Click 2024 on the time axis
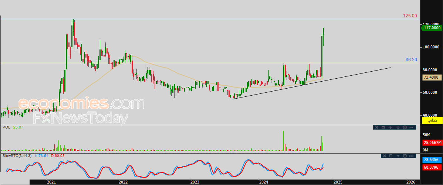The width and height of the screenshot is (443, 185). click(x=263, y=182)
